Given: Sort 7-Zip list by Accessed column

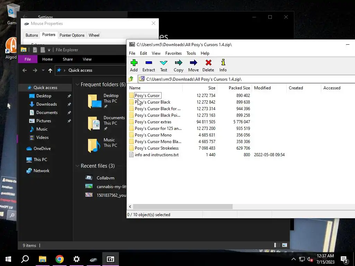Looking at the screenshot, I should 338,88.
